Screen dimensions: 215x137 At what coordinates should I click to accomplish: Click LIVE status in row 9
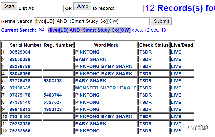click(176, 109)
